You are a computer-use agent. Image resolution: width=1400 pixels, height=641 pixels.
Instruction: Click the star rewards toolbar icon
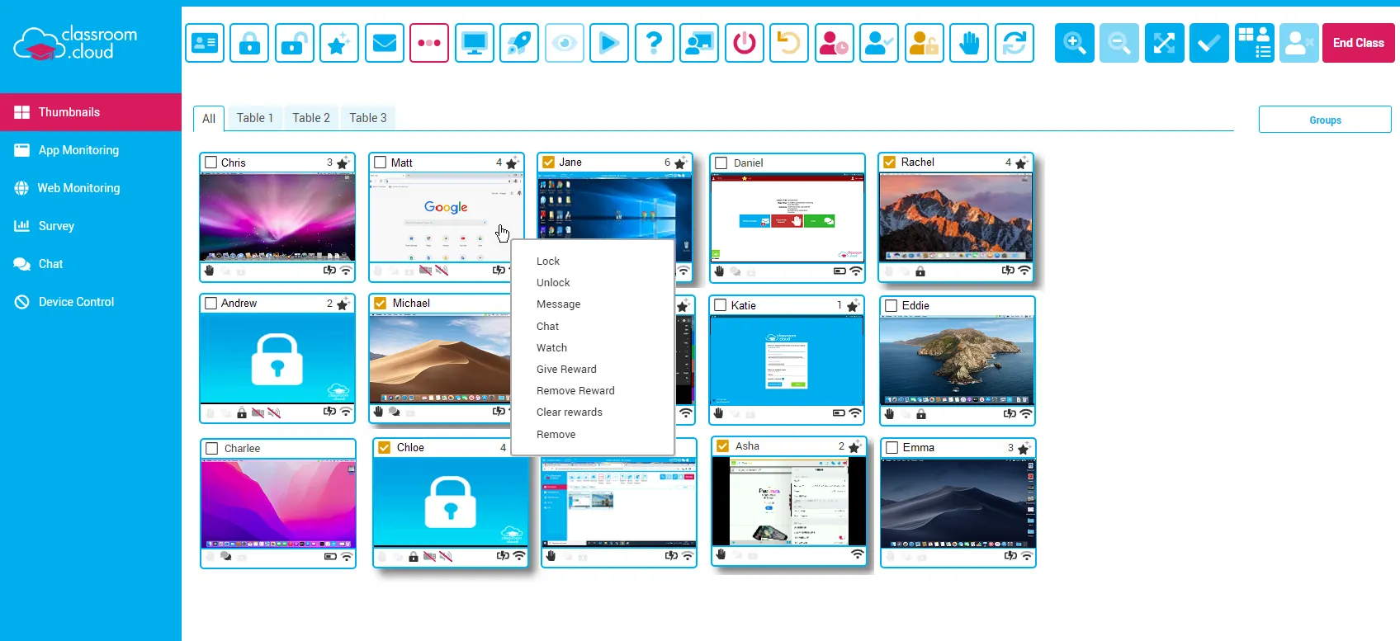coord(339,43)
